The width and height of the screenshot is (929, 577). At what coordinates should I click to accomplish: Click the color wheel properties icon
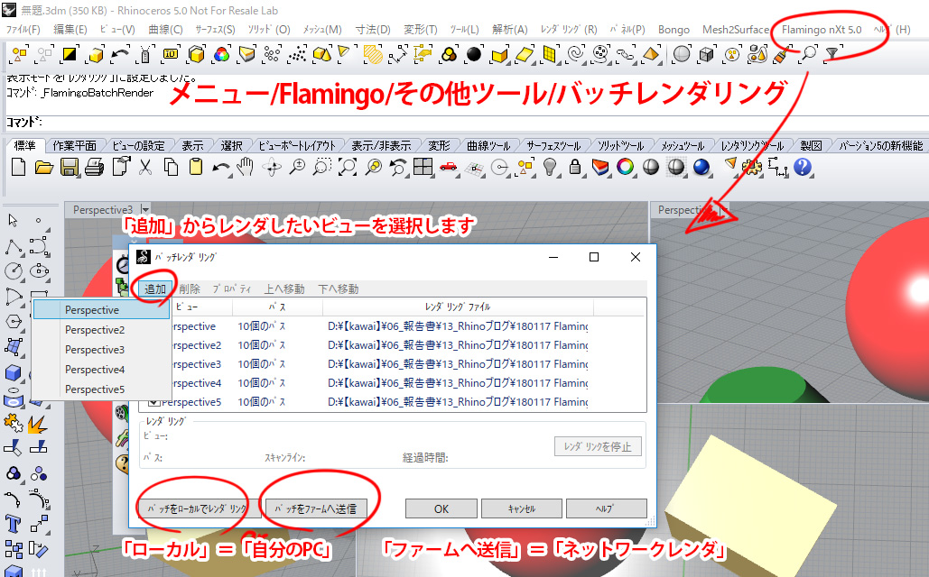(x=625, y=168)
